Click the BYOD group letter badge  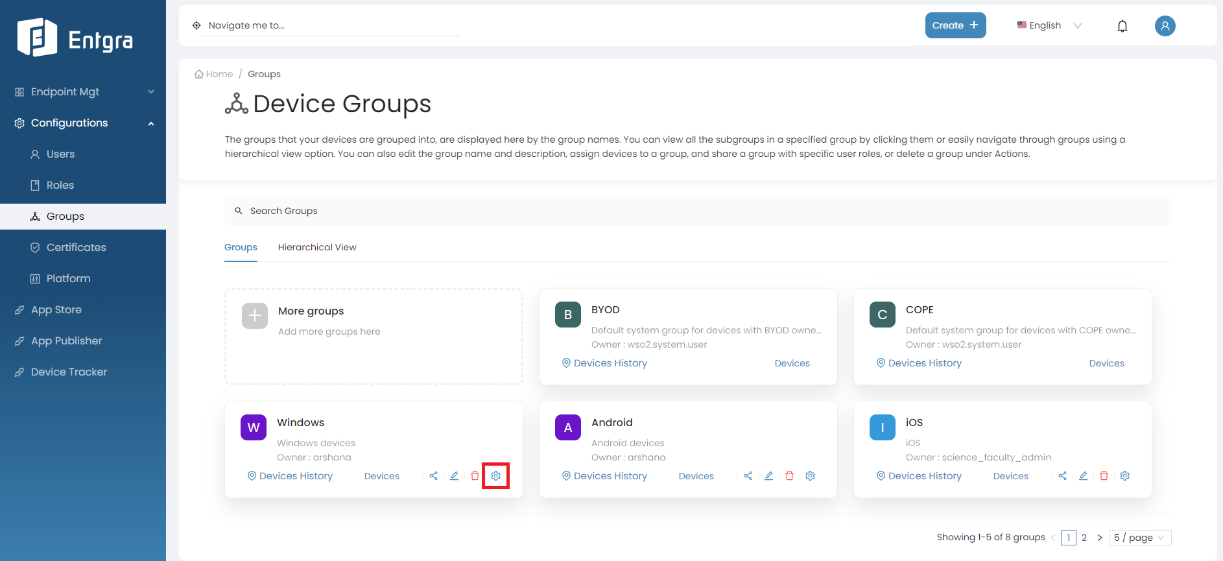tap(568, 315)
